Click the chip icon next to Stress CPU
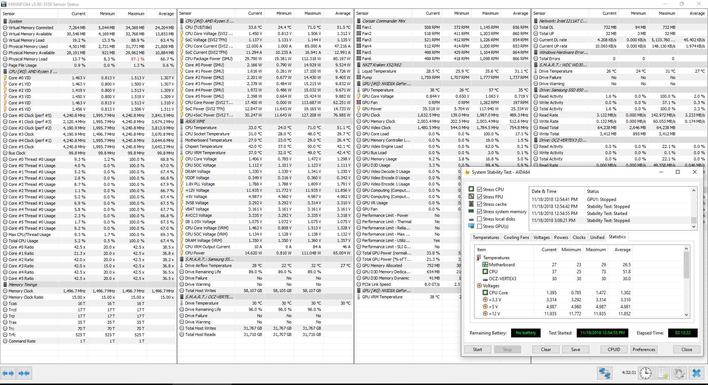The width and height of the screenshot is (708, 385). [x=471, y=189]
